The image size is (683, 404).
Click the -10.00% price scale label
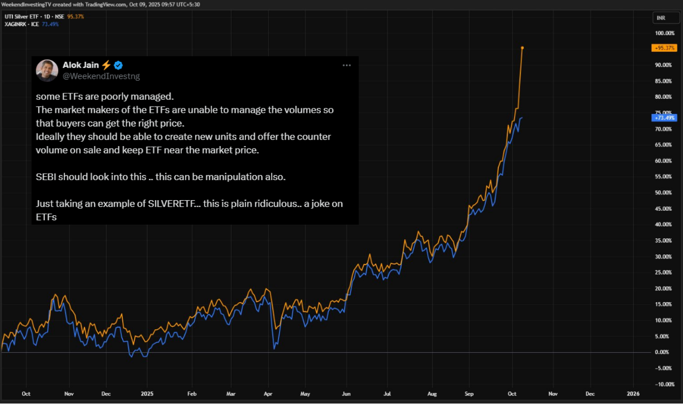[x=663, y=384]
